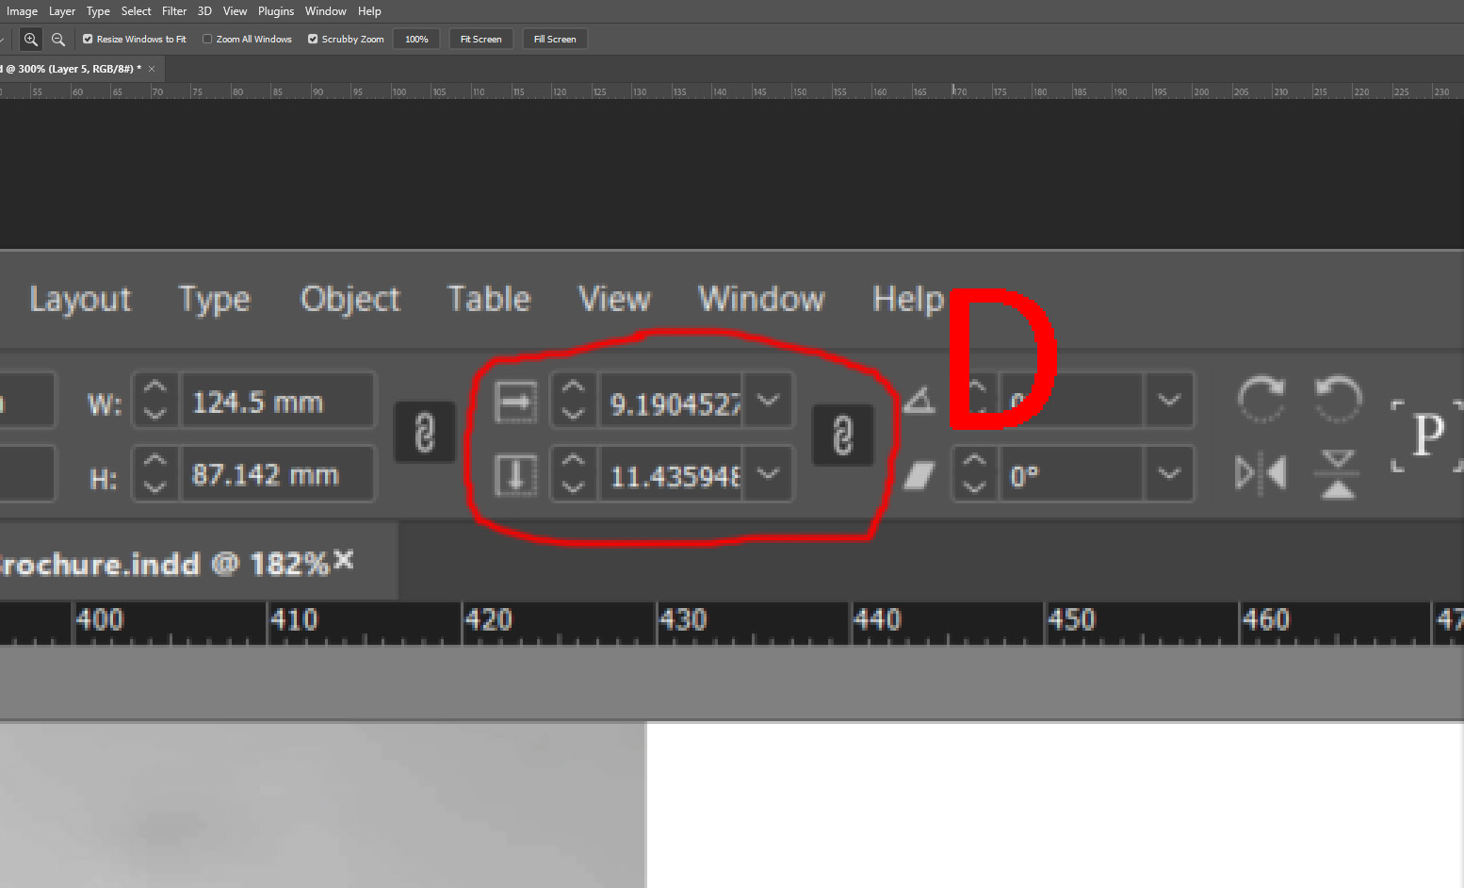This screenshot has width=1464, height=888.
Task: Turn off Scrubby Zoom
Action: (x=312, y=39)
